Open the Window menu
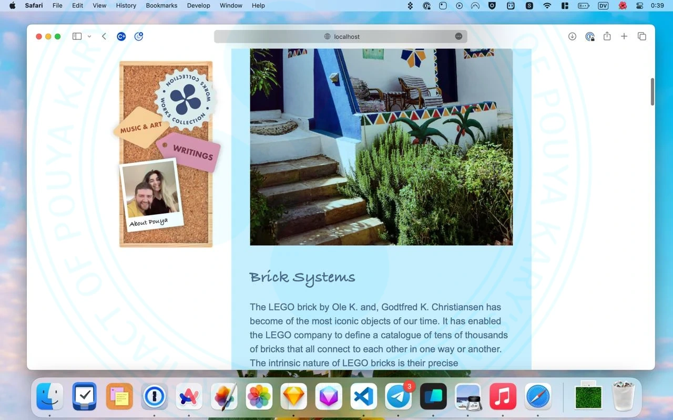 [231, 5]
